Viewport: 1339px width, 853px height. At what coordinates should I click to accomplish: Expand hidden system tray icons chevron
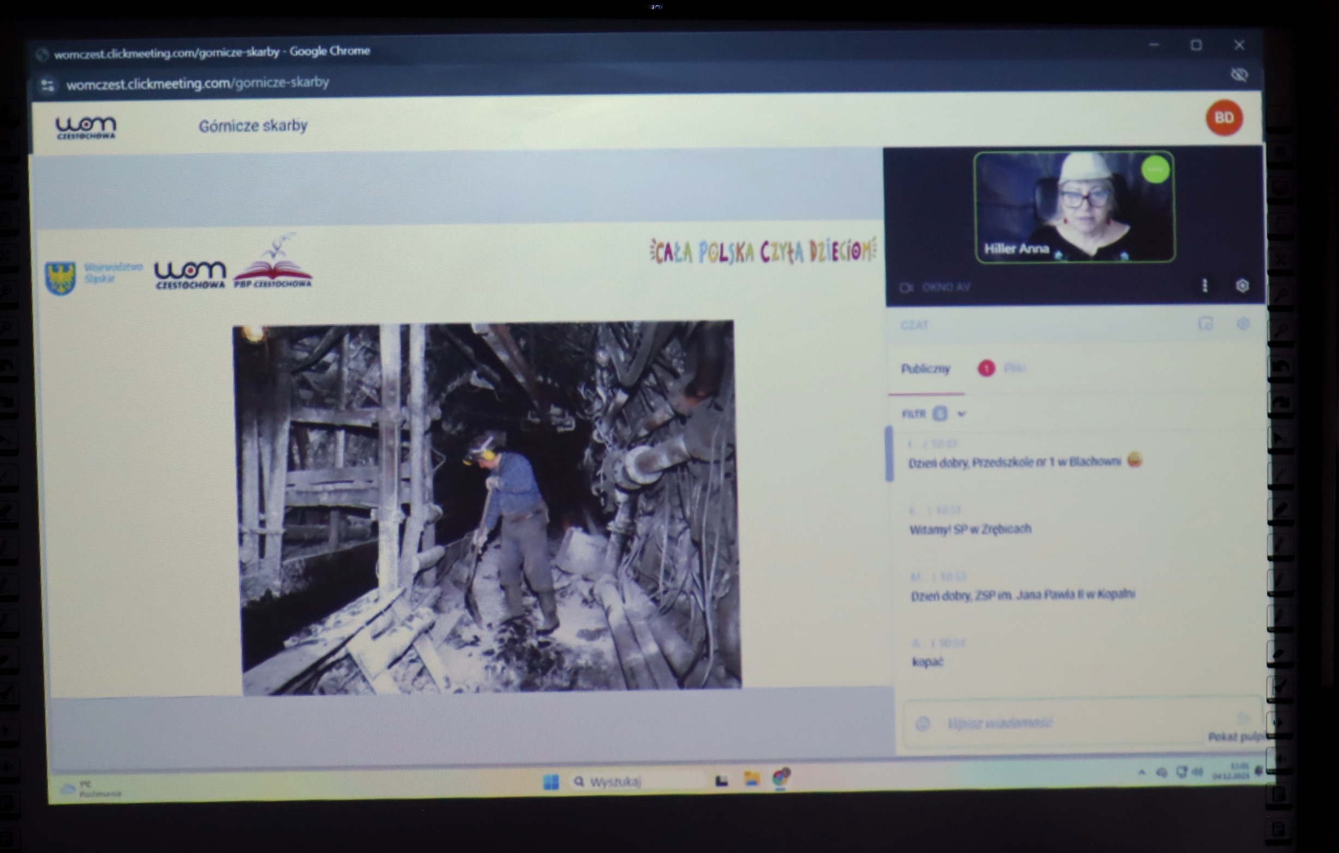1142,772
